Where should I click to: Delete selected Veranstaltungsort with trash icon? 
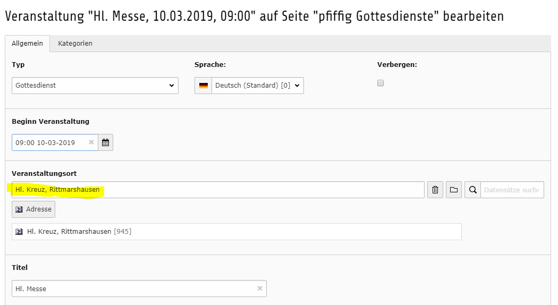click(435, 190)
